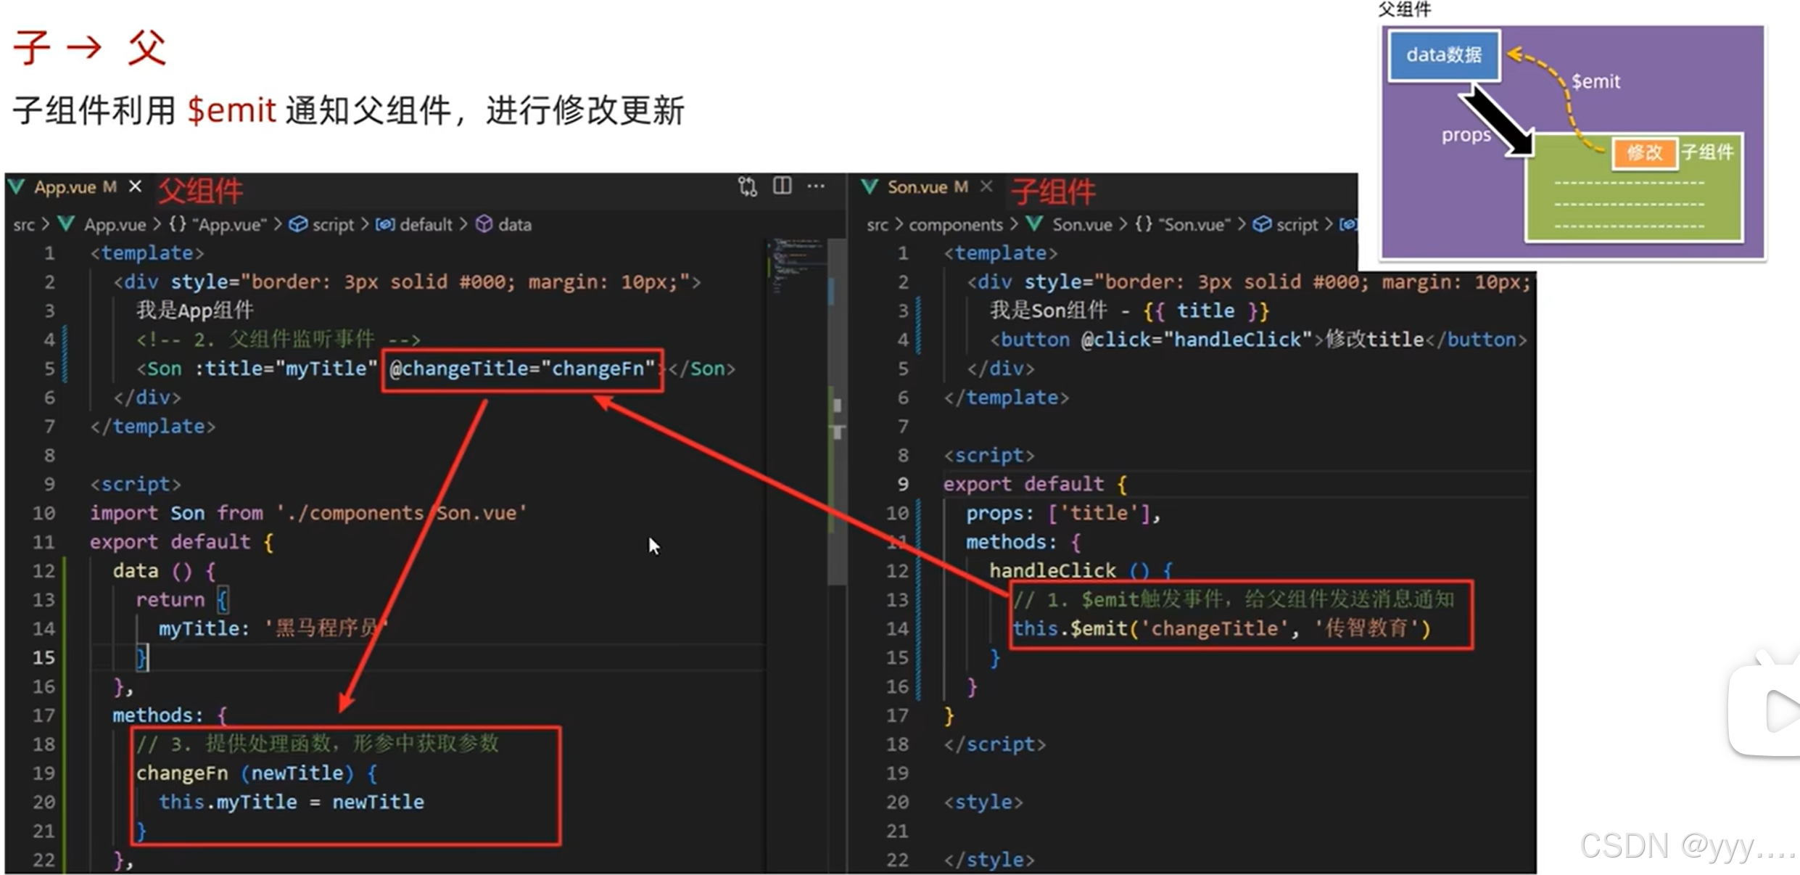Click 'App.vue' file in left breadcrumb
1800x875 pixels.
click(x=115, y=225)
